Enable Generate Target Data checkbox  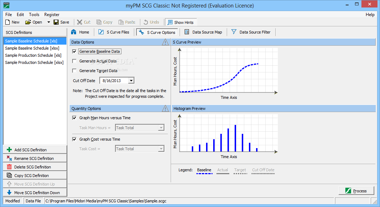[x=74, y=71]
